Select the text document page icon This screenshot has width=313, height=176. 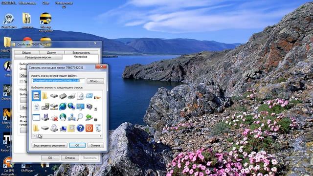pyautogui.click(x=36, y=107)
